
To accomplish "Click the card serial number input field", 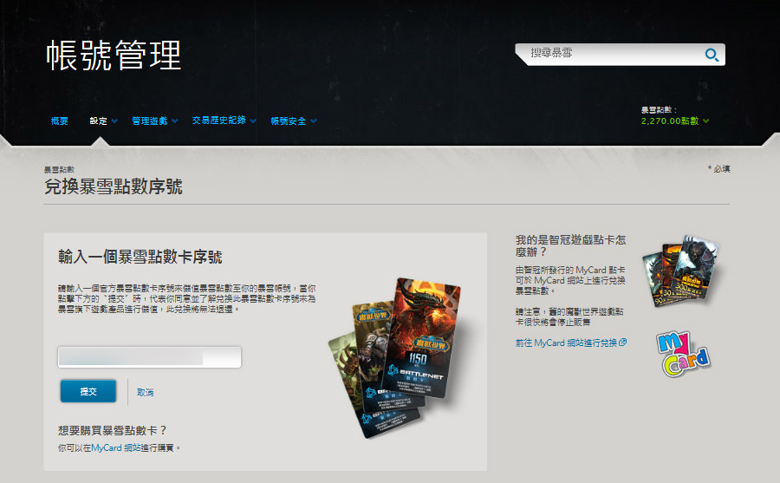I will click(149, 357).
